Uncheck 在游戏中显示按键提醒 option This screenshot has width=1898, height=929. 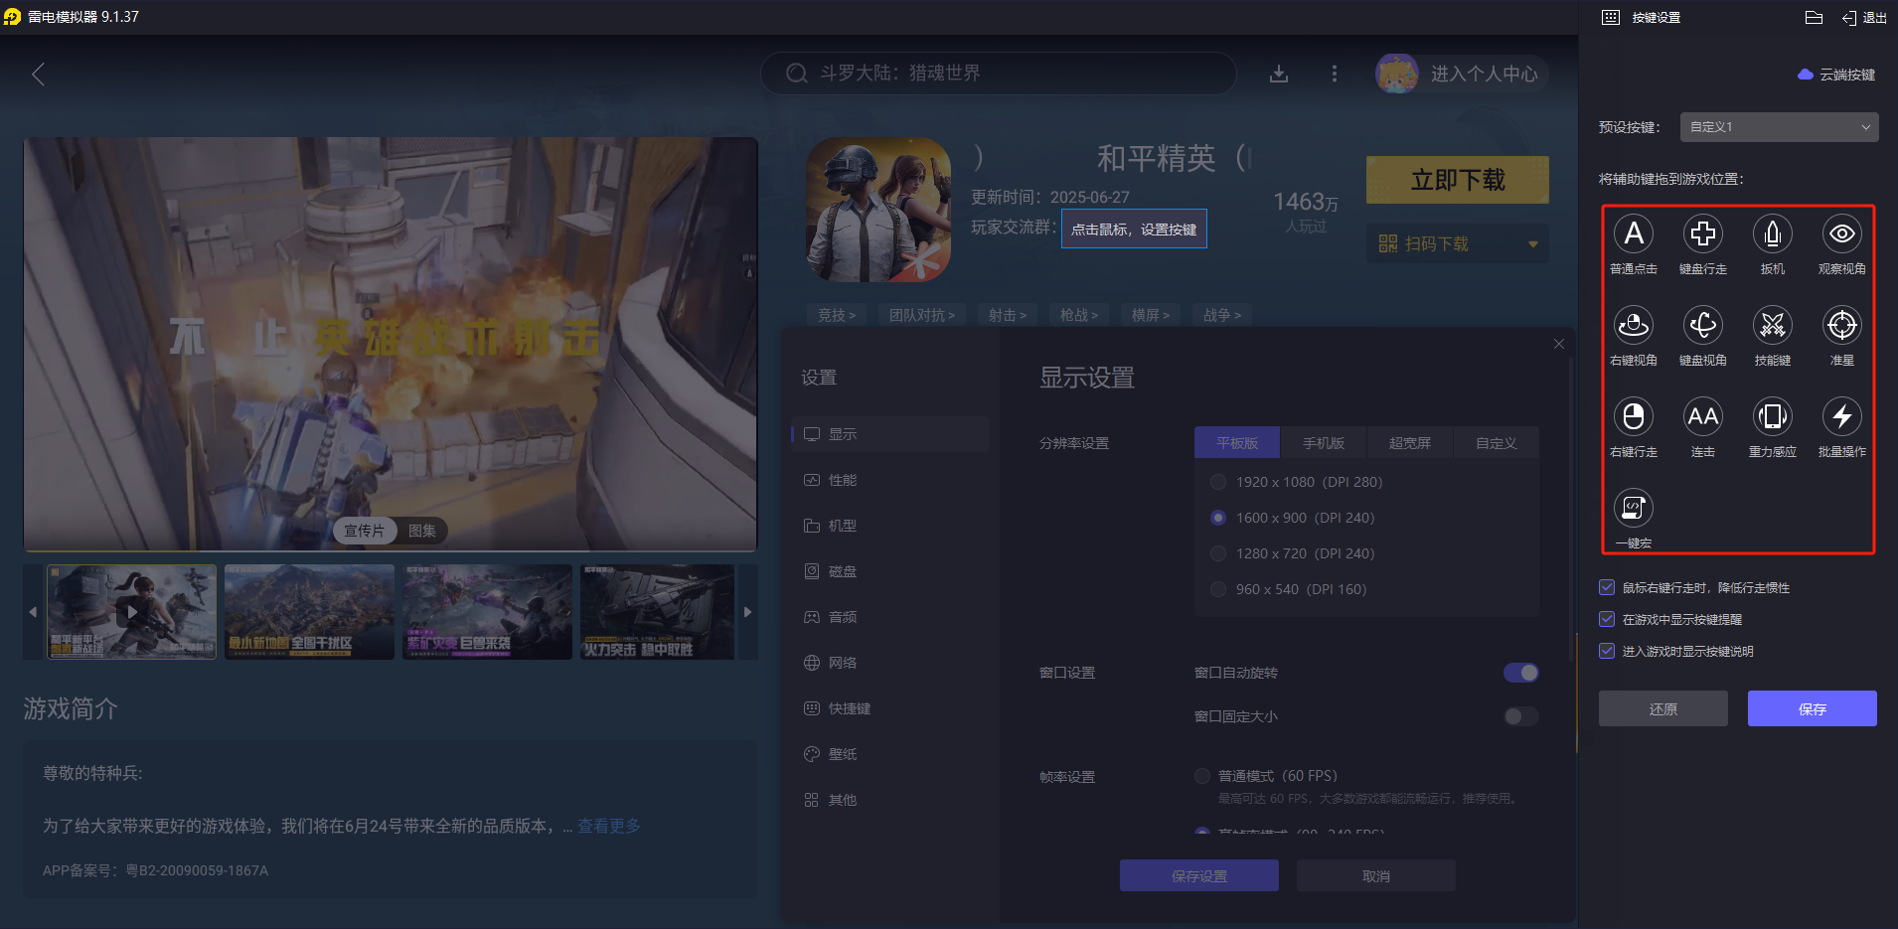tap(1606, 619)
